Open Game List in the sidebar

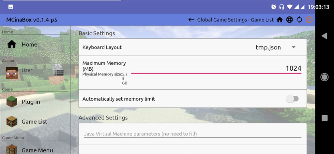point(34,121)
